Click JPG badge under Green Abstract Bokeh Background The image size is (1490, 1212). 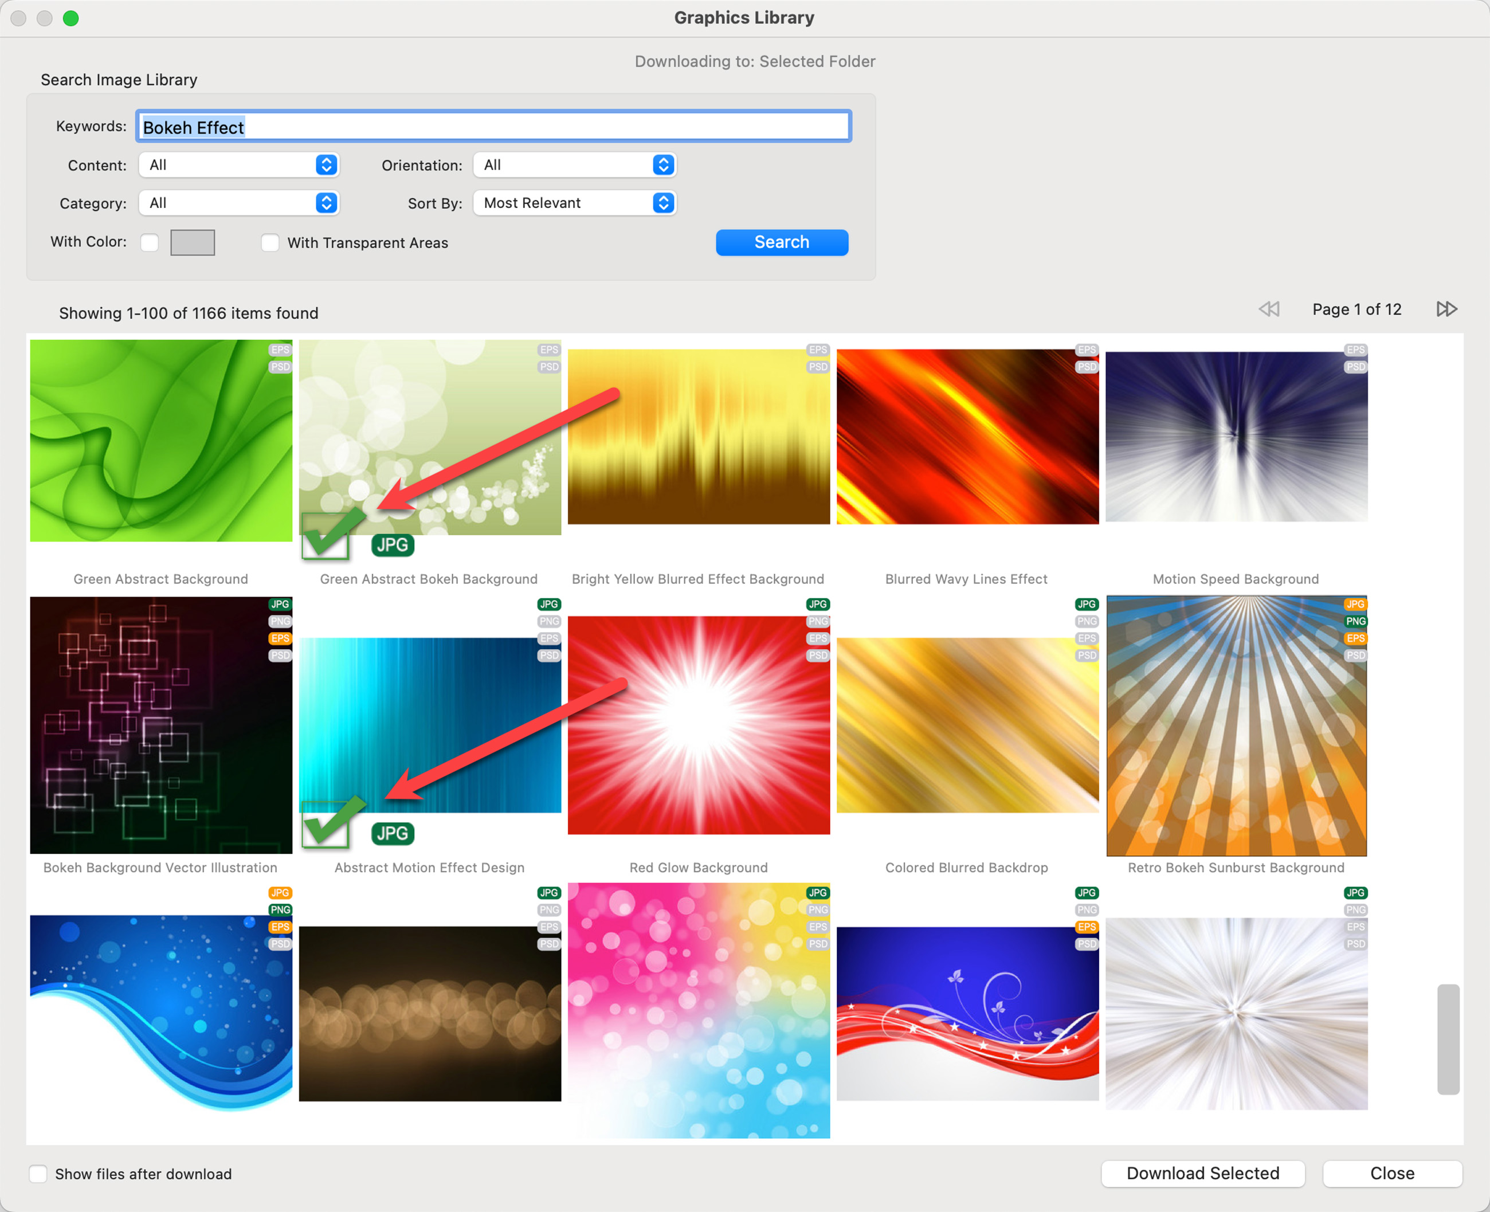point(393,544)
